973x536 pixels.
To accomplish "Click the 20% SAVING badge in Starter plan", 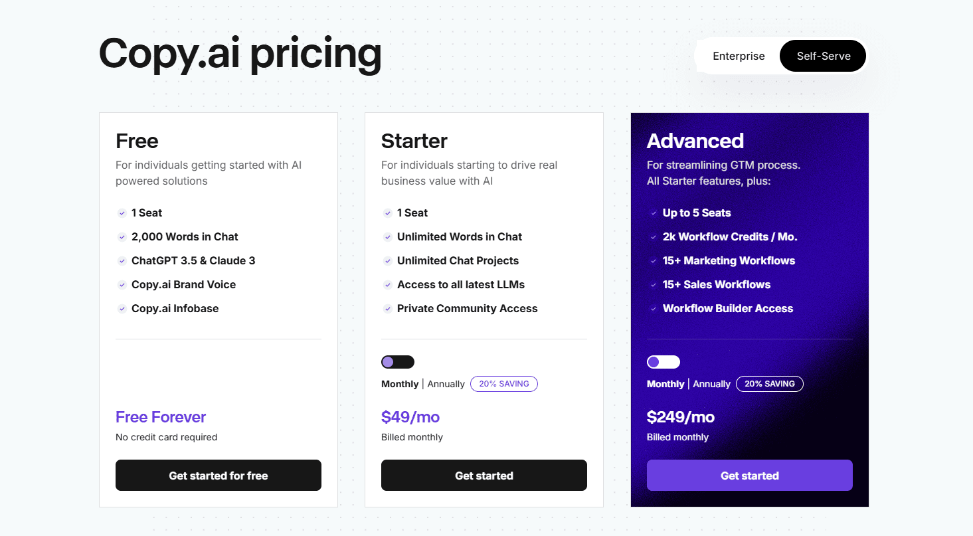I will pyautogui.click(x=503, y=384).
